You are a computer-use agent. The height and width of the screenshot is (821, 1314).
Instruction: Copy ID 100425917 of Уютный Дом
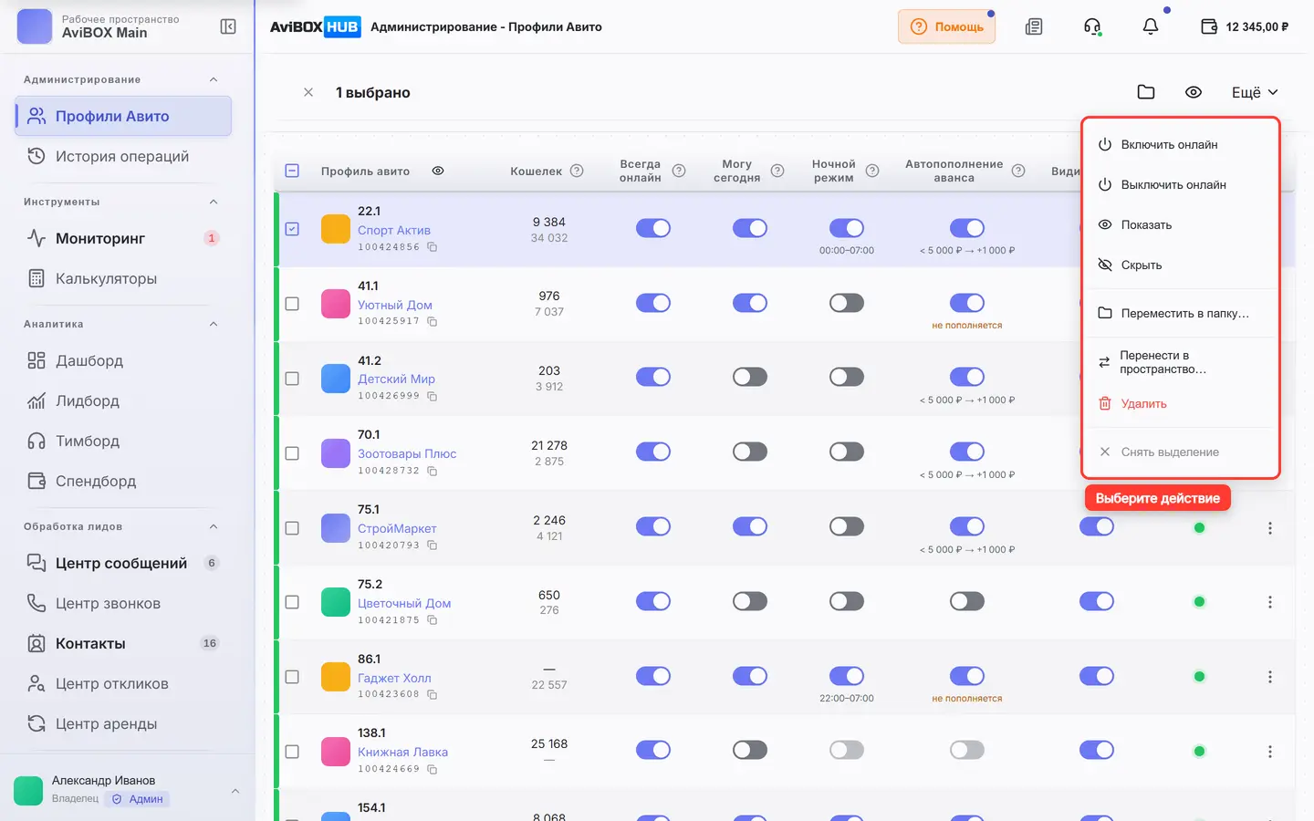(433, 321)
